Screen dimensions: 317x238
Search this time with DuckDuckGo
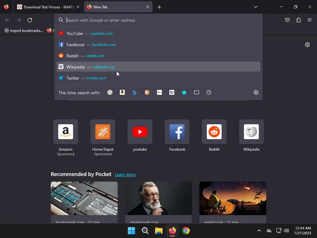pyautogui.click(x=147, y=92)
